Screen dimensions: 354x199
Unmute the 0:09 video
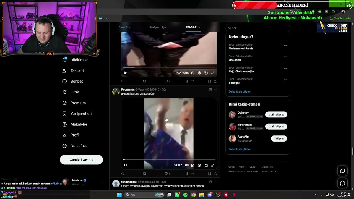coord(192,165)
